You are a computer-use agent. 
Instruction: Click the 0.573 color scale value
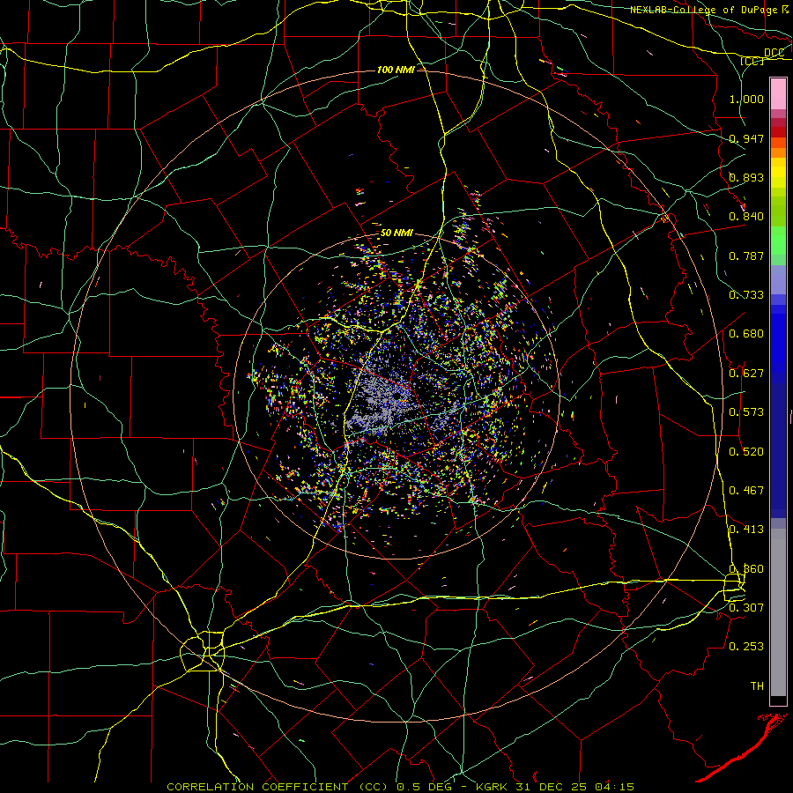[x=746, y=412]
